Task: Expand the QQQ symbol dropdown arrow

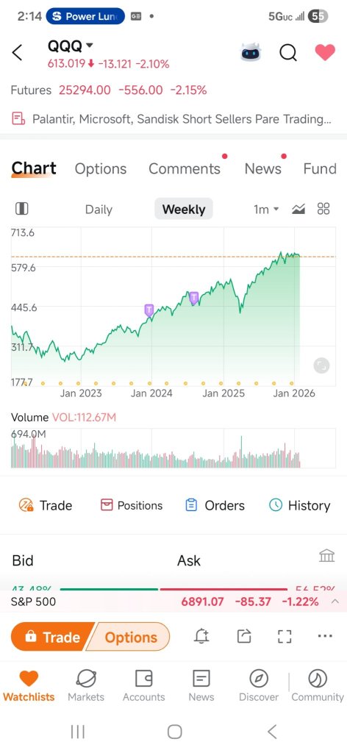Action: 89,46
